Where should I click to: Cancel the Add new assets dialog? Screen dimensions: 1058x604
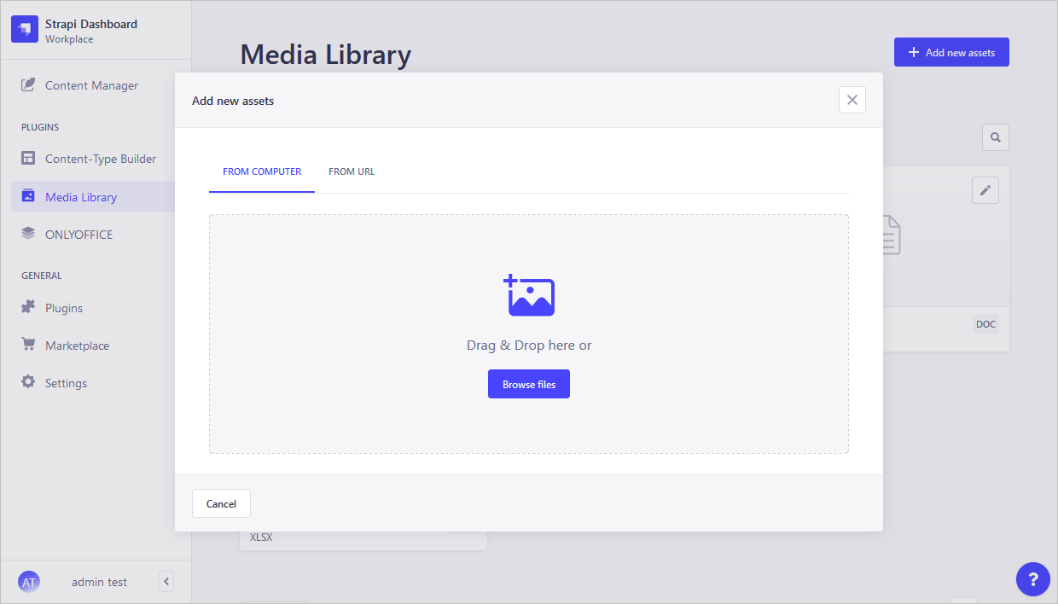(x=221, y=503)
